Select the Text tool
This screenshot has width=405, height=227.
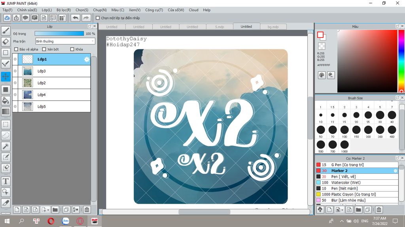6,181
